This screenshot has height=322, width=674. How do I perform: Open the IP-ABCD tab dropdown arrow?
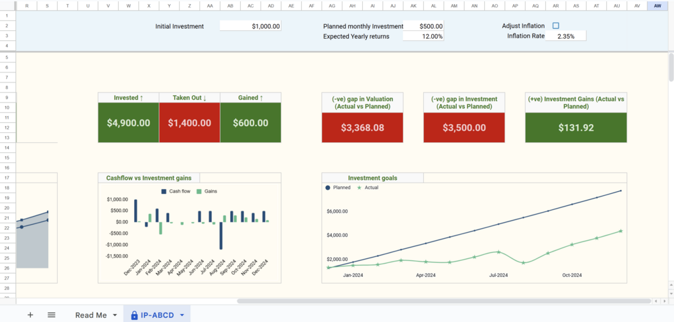(x=182, y=315)
